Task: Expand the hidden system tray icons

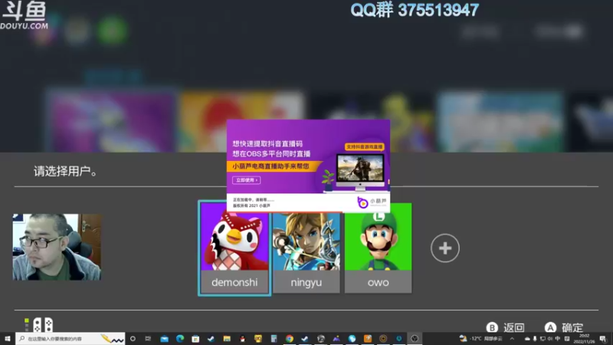Action: tap(512, 339)
